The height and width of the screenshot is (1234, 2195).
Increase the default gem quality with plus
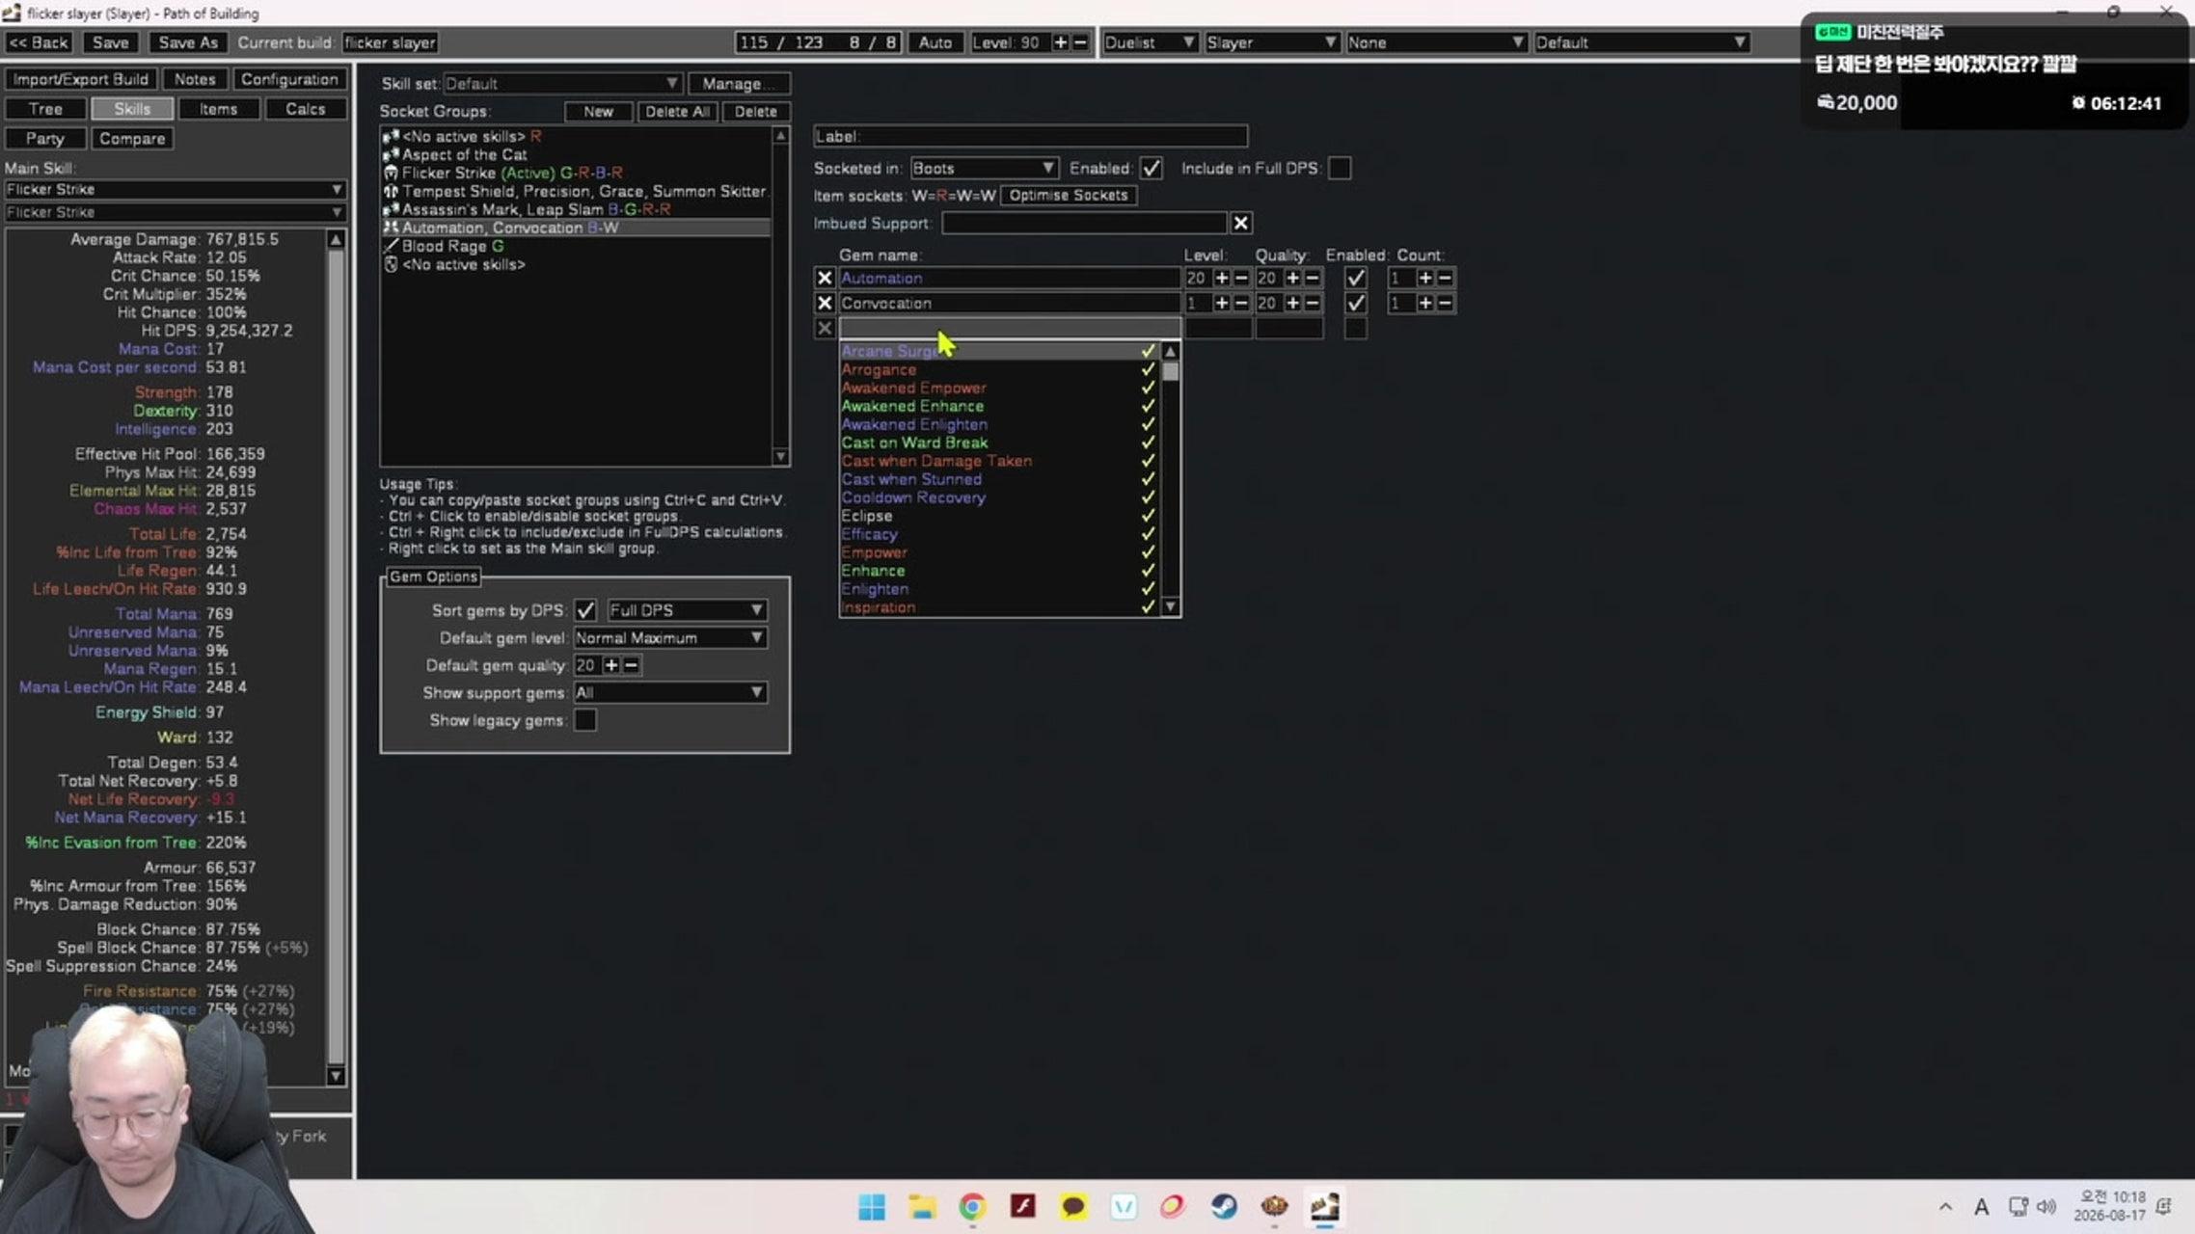coord(611,665)
